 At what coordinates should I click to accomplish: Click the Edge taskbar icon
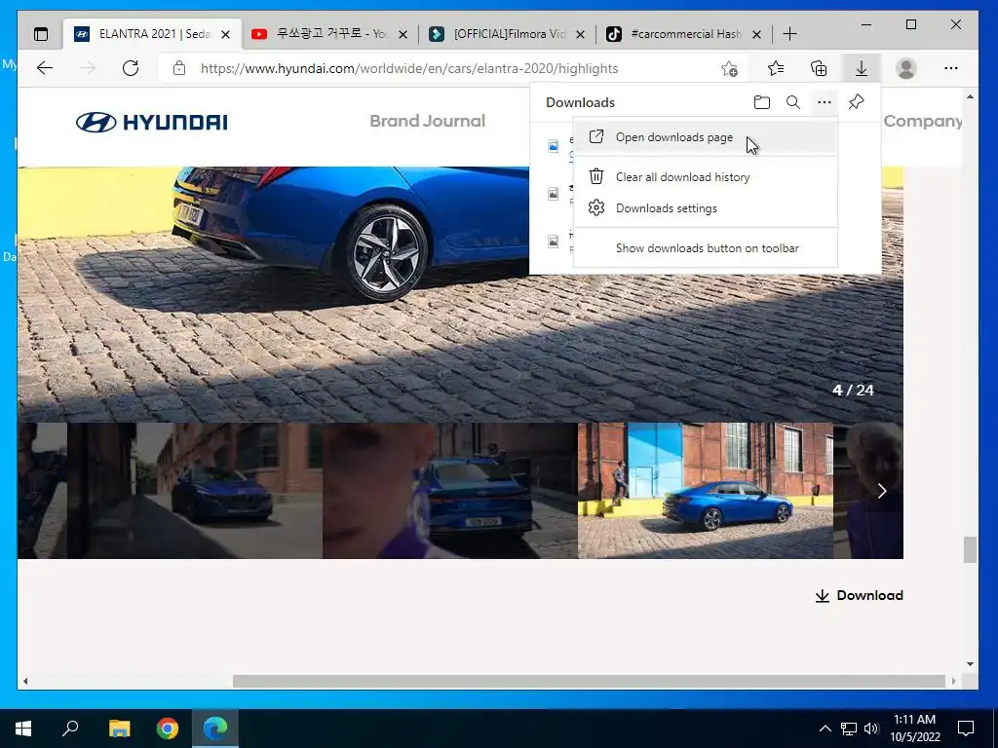(215, 729)
